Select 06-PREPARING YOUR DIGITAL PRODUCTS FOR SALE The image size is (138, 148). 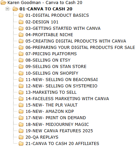(x=80, y=48)
